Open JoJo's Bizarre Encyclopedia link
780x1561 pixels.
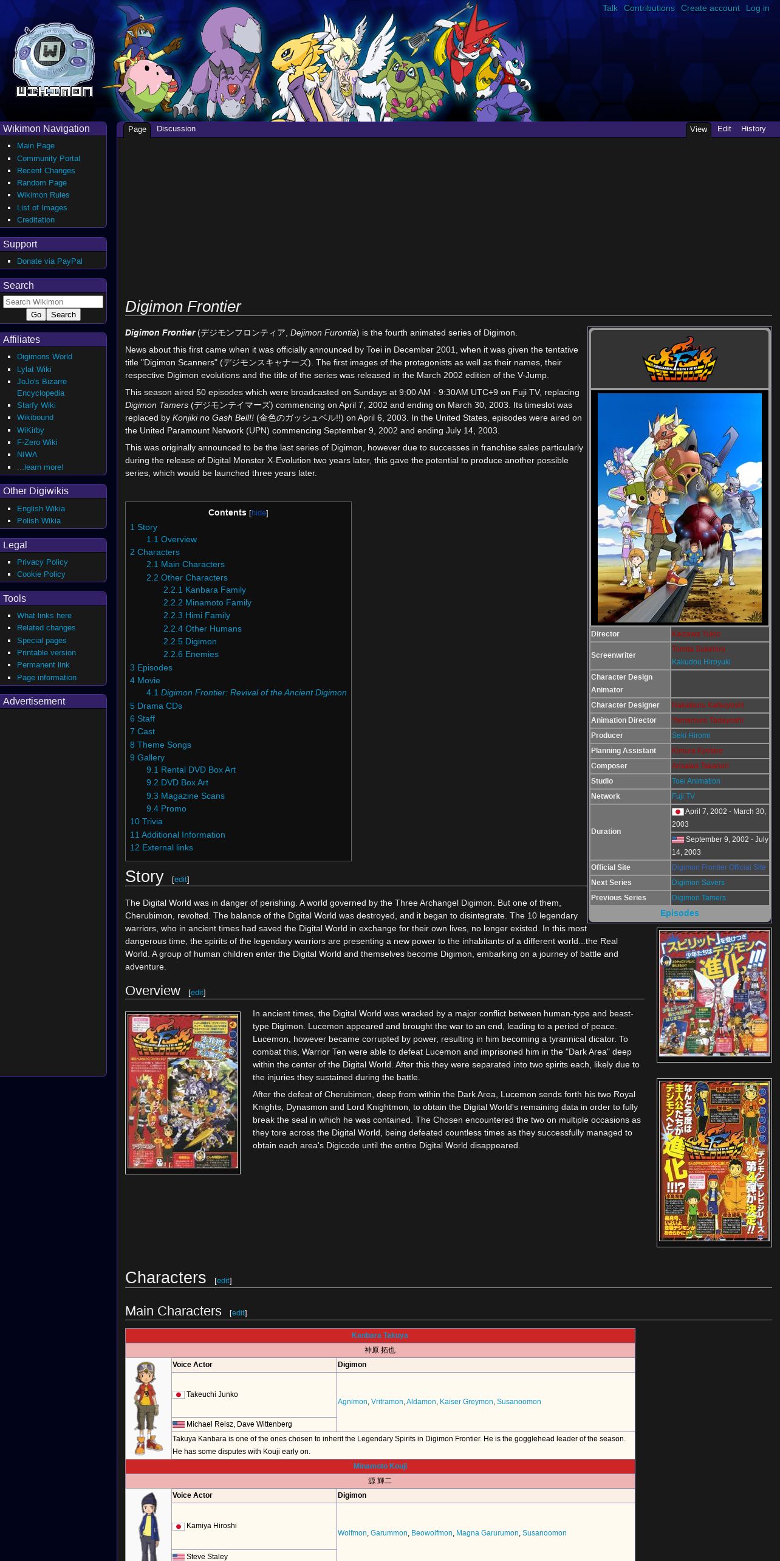[42, 387]
